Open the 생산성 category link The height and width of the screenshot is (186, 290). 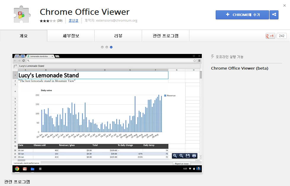(x=73, y=20)
